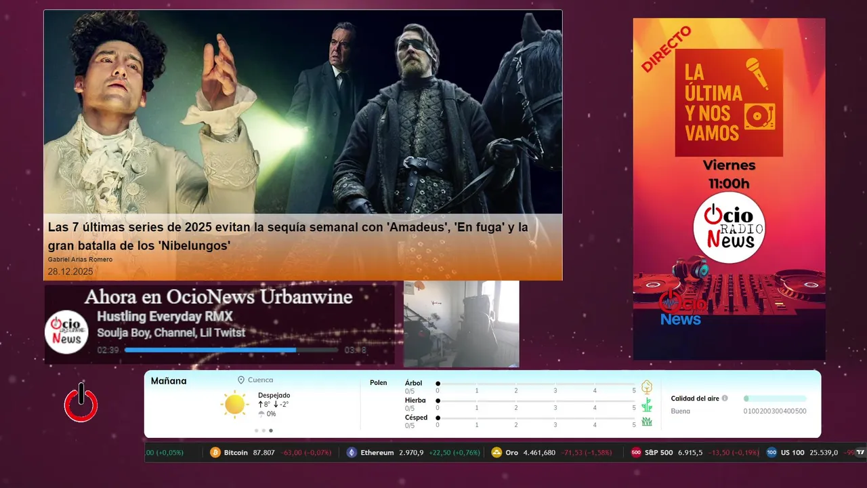Click the elapsed time 02:39
Screen dimensions: 867x488
click(108, 350)
